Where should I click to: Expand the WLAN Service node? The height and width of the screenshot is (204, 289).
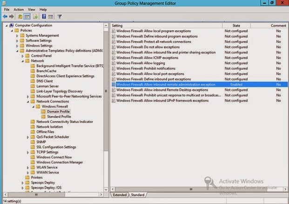pyautogui.click(x=28, y=168)
